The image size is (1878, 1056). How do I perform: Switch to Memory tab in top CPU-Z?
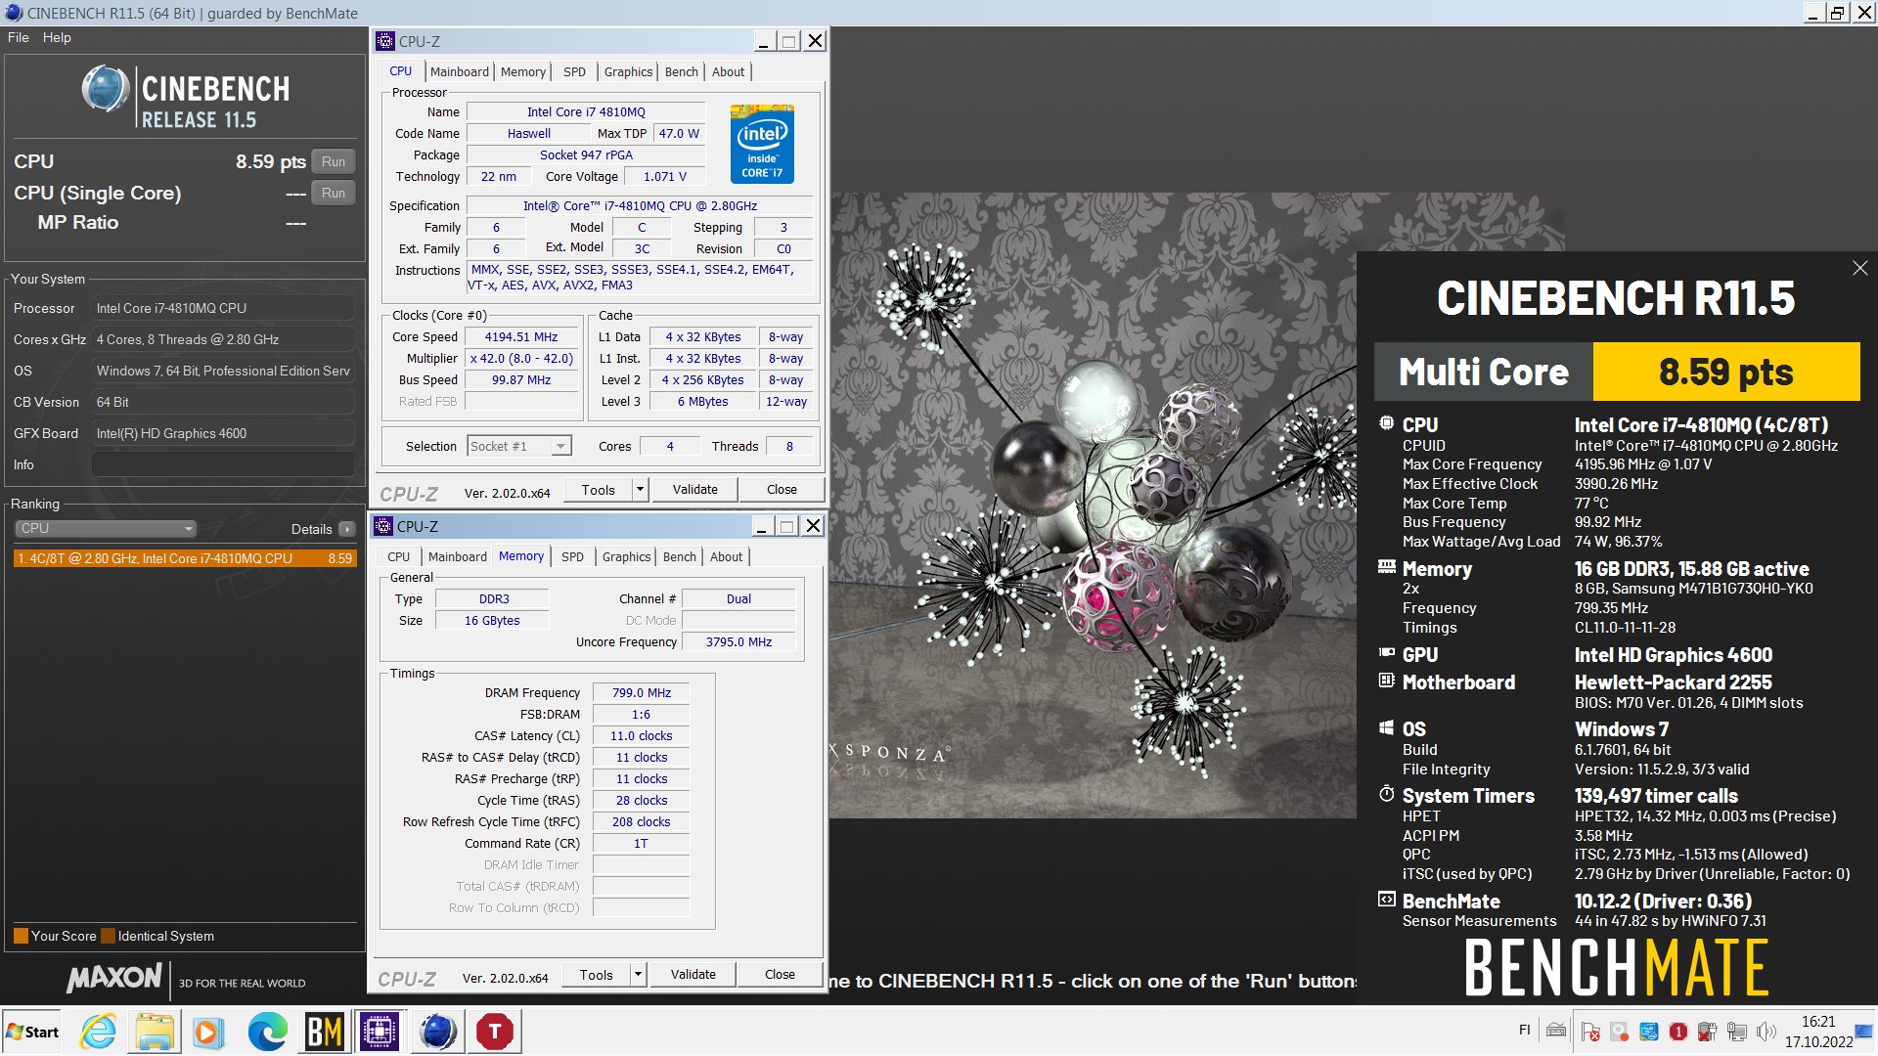[523, 72]
